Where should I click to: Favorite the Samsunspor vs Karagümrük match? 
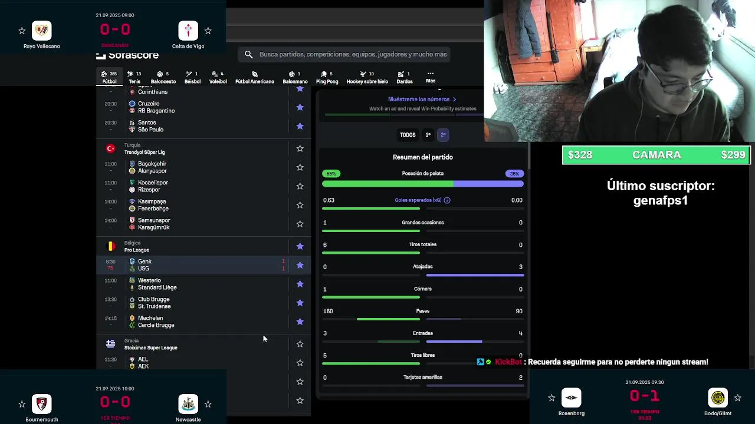point(300,224)
